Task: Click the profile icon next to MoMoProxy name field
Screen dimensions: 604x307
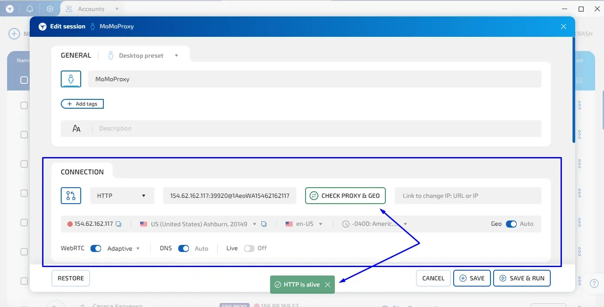Action: tap(71, 79)
